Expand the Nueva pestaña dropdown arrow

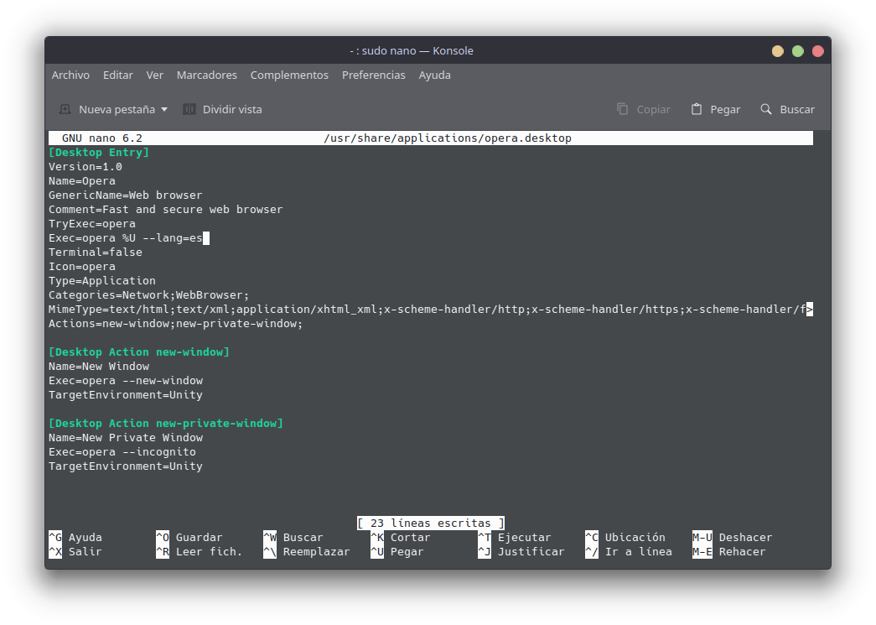164,110
